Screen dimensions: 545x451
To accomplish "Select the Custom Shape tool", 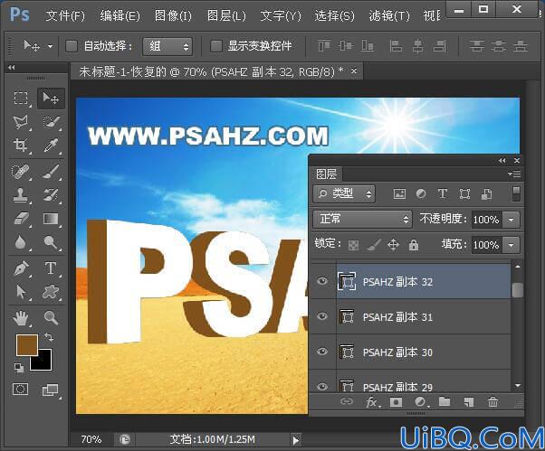I will tap(51, 292).
